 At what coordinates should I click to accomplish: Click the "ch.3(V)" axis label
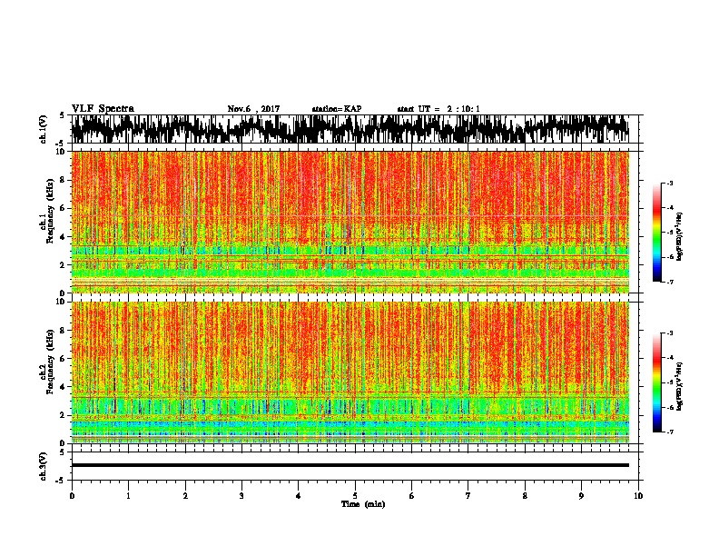coord(43,466)
